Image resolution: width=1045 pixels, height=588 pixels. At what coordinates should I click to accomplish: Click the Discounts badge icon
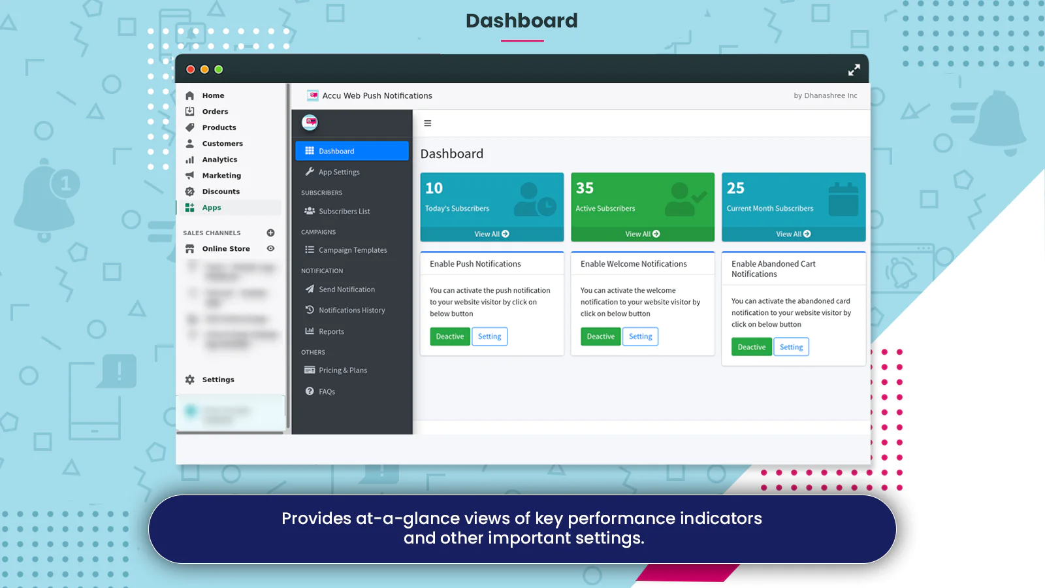[190, 191]
